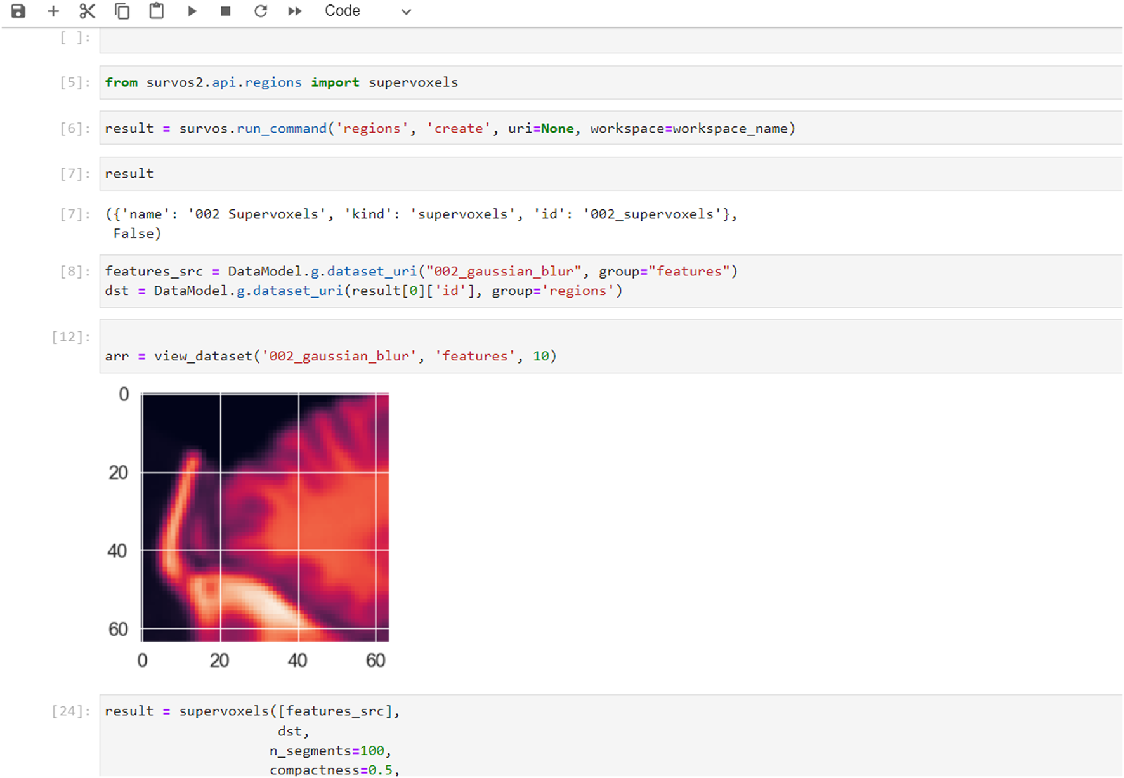Click the [12] execution prompt label
The width and height of the screenshot is (1124, 778).
click(x=70, y=337)
